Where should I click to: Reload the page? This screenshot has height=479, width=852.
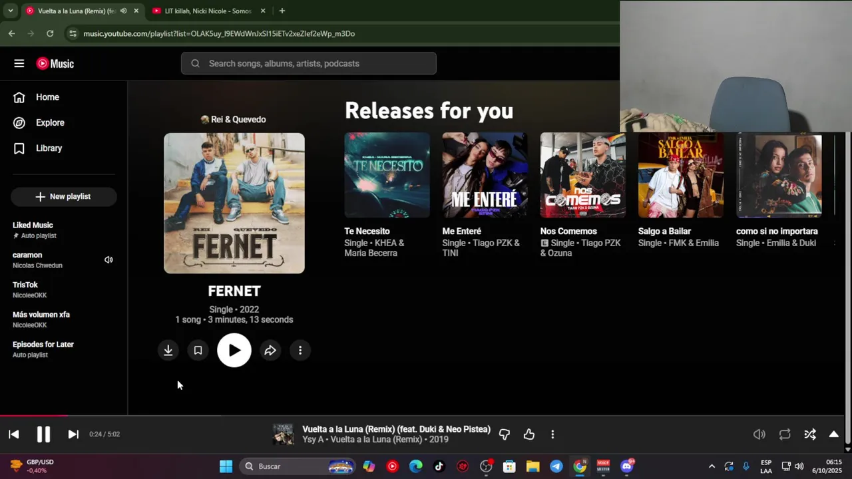pyautogui.click(x=50, y=33)
